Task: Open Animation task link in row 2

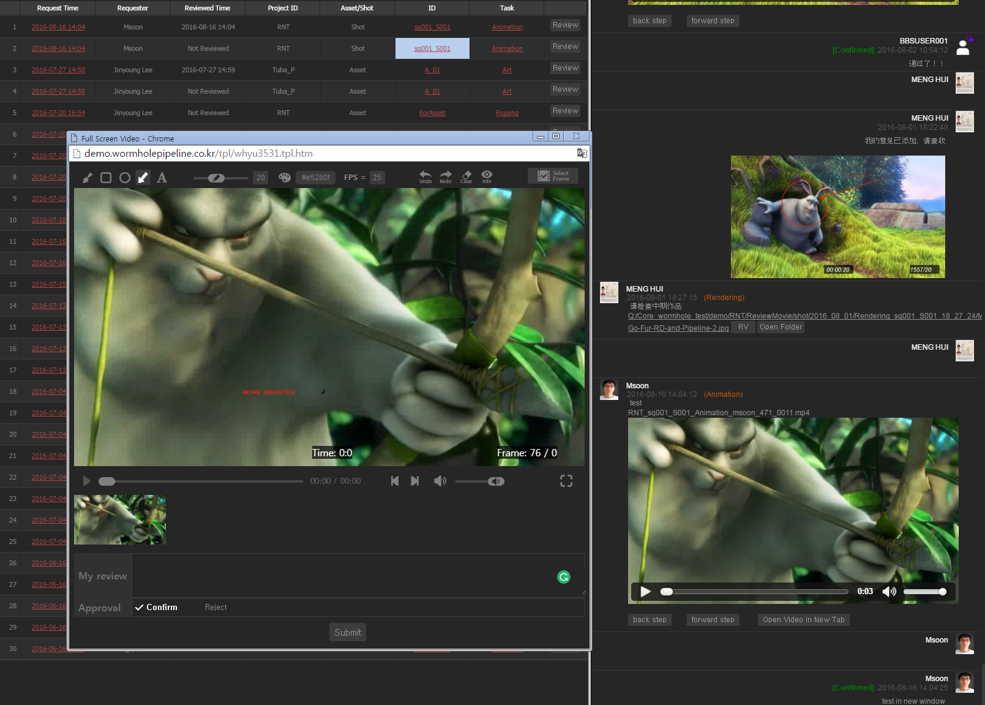Action: click(x=507, y=48)
